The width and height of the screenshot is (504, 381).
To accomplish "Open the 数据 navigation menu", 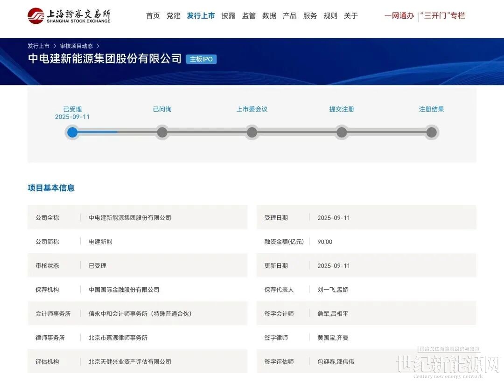I will point(269,16).
